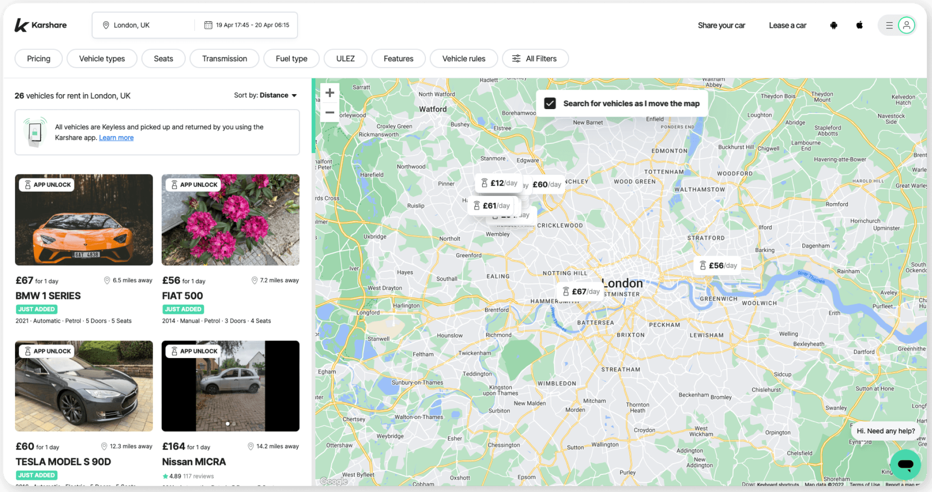Image resolution: width=932 pixels, height=492 pixels.
Task: Open All Filters panel
Action: (x=535, y=59)
